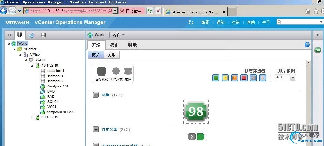The height and width of the screenshot is (146, 324).
Task: Open the recent pages dropdown arrow
Action: tap(20, 11)
